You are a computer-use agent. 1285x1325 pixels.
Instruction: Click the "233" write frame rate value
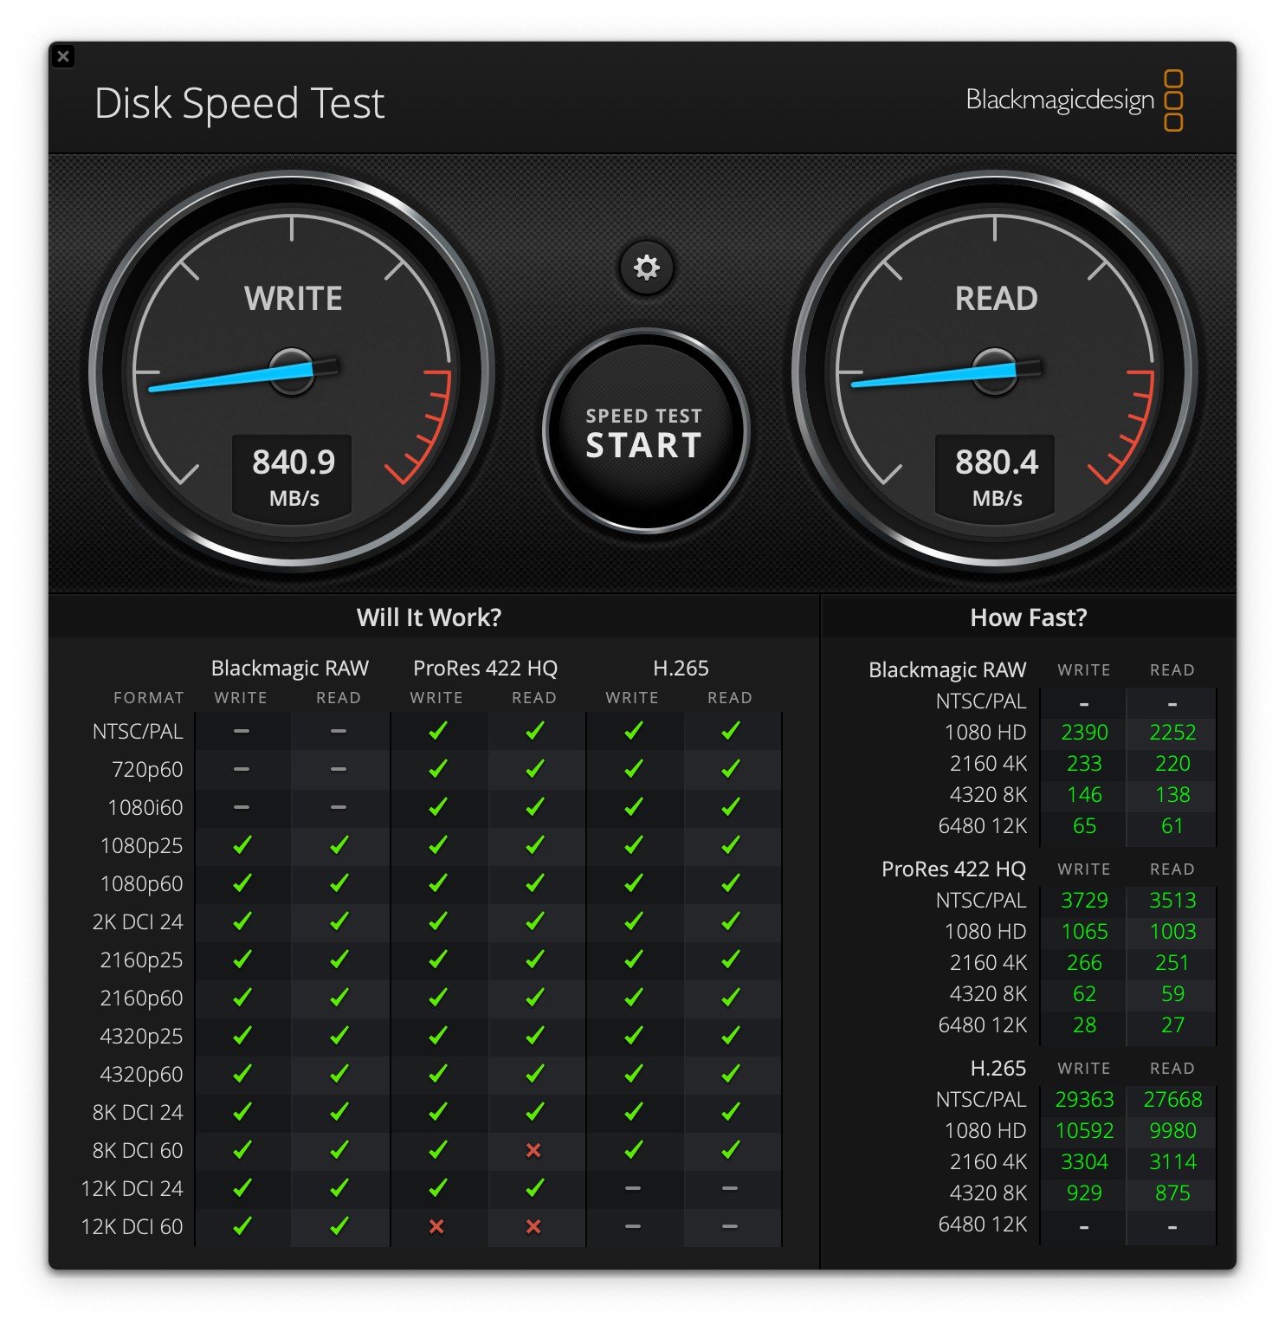1084,764
